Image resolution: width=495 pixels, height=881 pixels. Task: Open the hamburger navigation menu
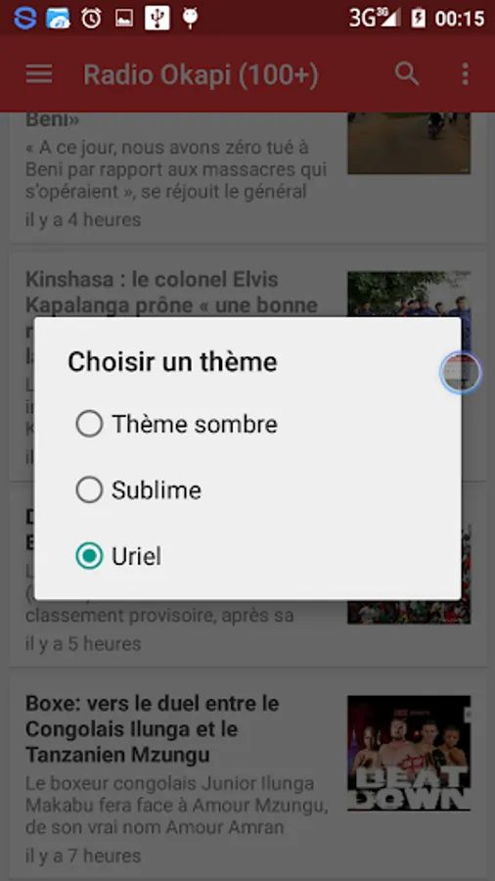39,73
